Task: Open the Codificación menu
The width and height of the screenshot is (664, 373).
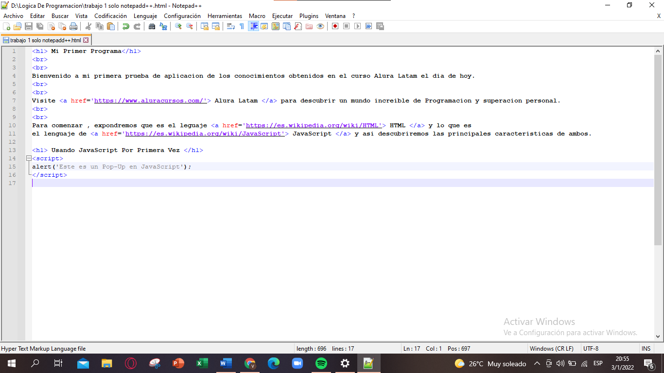Action: [x=110, y=16]
